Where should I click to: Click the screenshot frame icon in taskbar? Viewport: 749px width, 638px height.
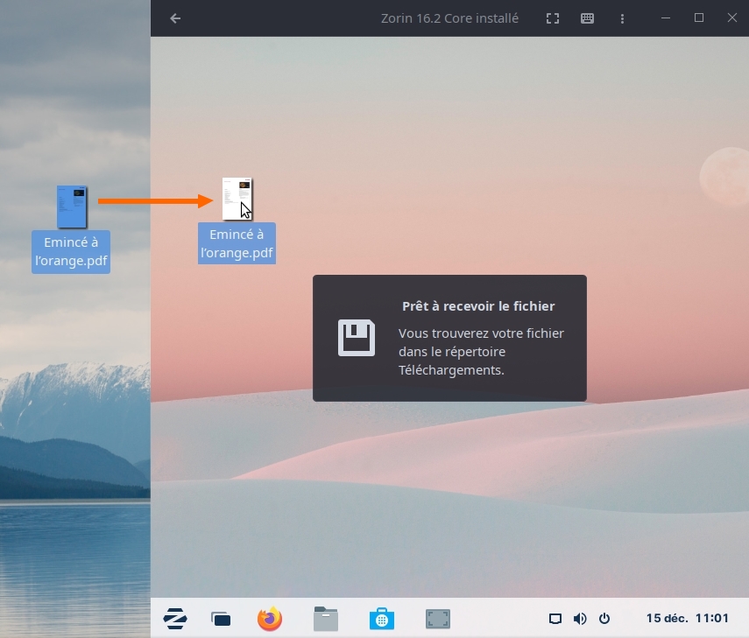(437, 619)
